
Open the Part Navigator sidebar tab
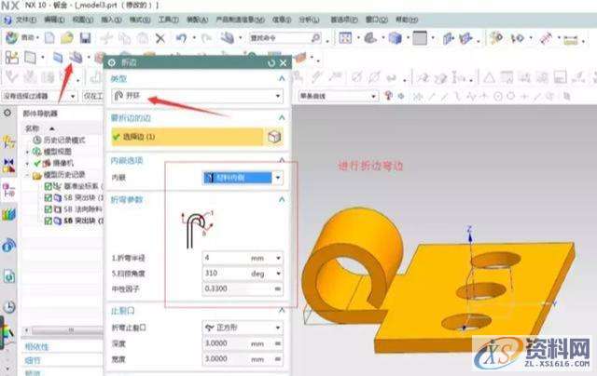[8, 190]
